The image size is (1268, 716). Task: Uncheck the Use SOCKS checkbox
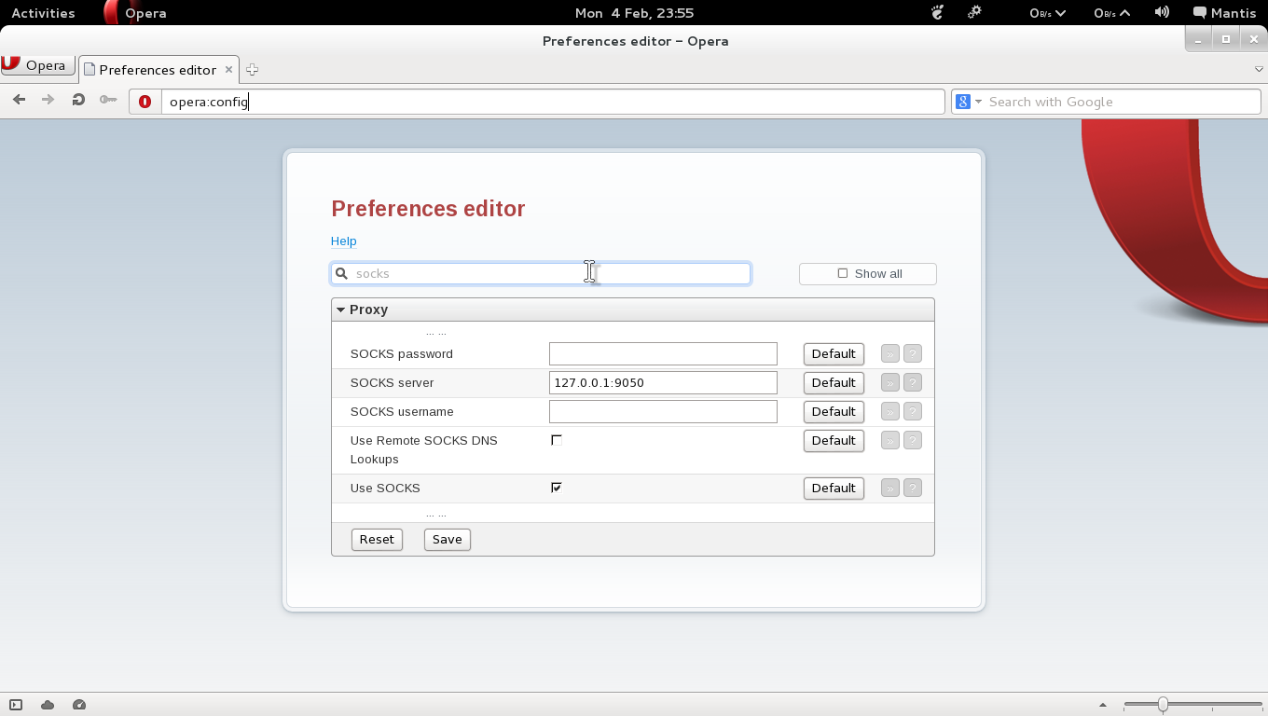pos(557,488)
